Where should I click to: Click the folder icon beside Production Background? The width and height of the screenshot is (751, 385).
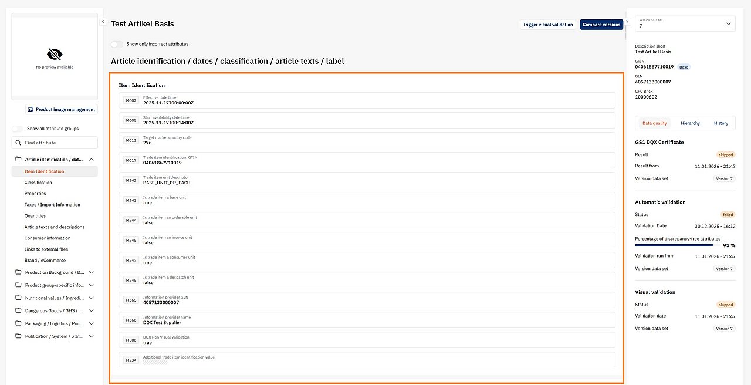tap(18, 272)
